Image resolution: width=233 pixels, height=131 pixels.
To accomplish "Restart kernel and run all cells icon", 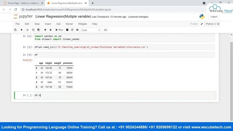I will (x=78, y=30).
